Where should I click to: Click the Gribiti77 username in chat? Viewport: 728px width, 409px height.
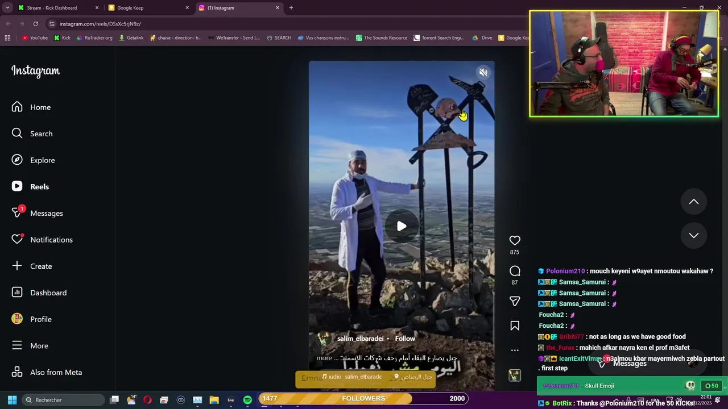coord(572,337)
